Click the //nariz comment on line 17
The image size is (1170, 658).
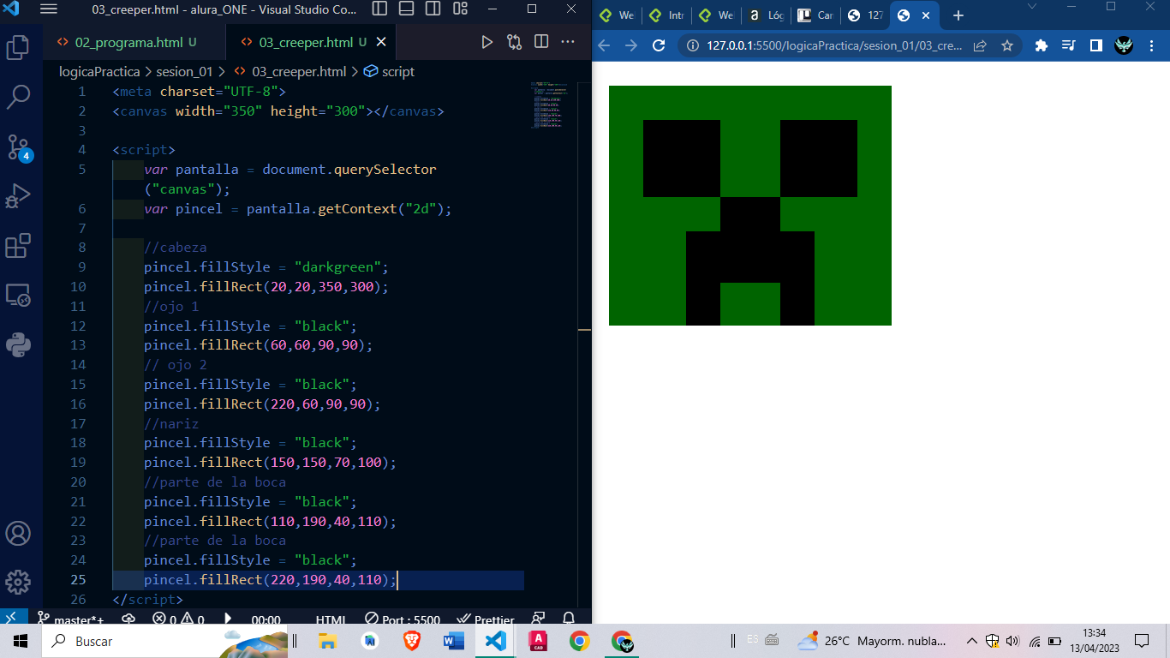pyautogui.click(x=171, y=423)
